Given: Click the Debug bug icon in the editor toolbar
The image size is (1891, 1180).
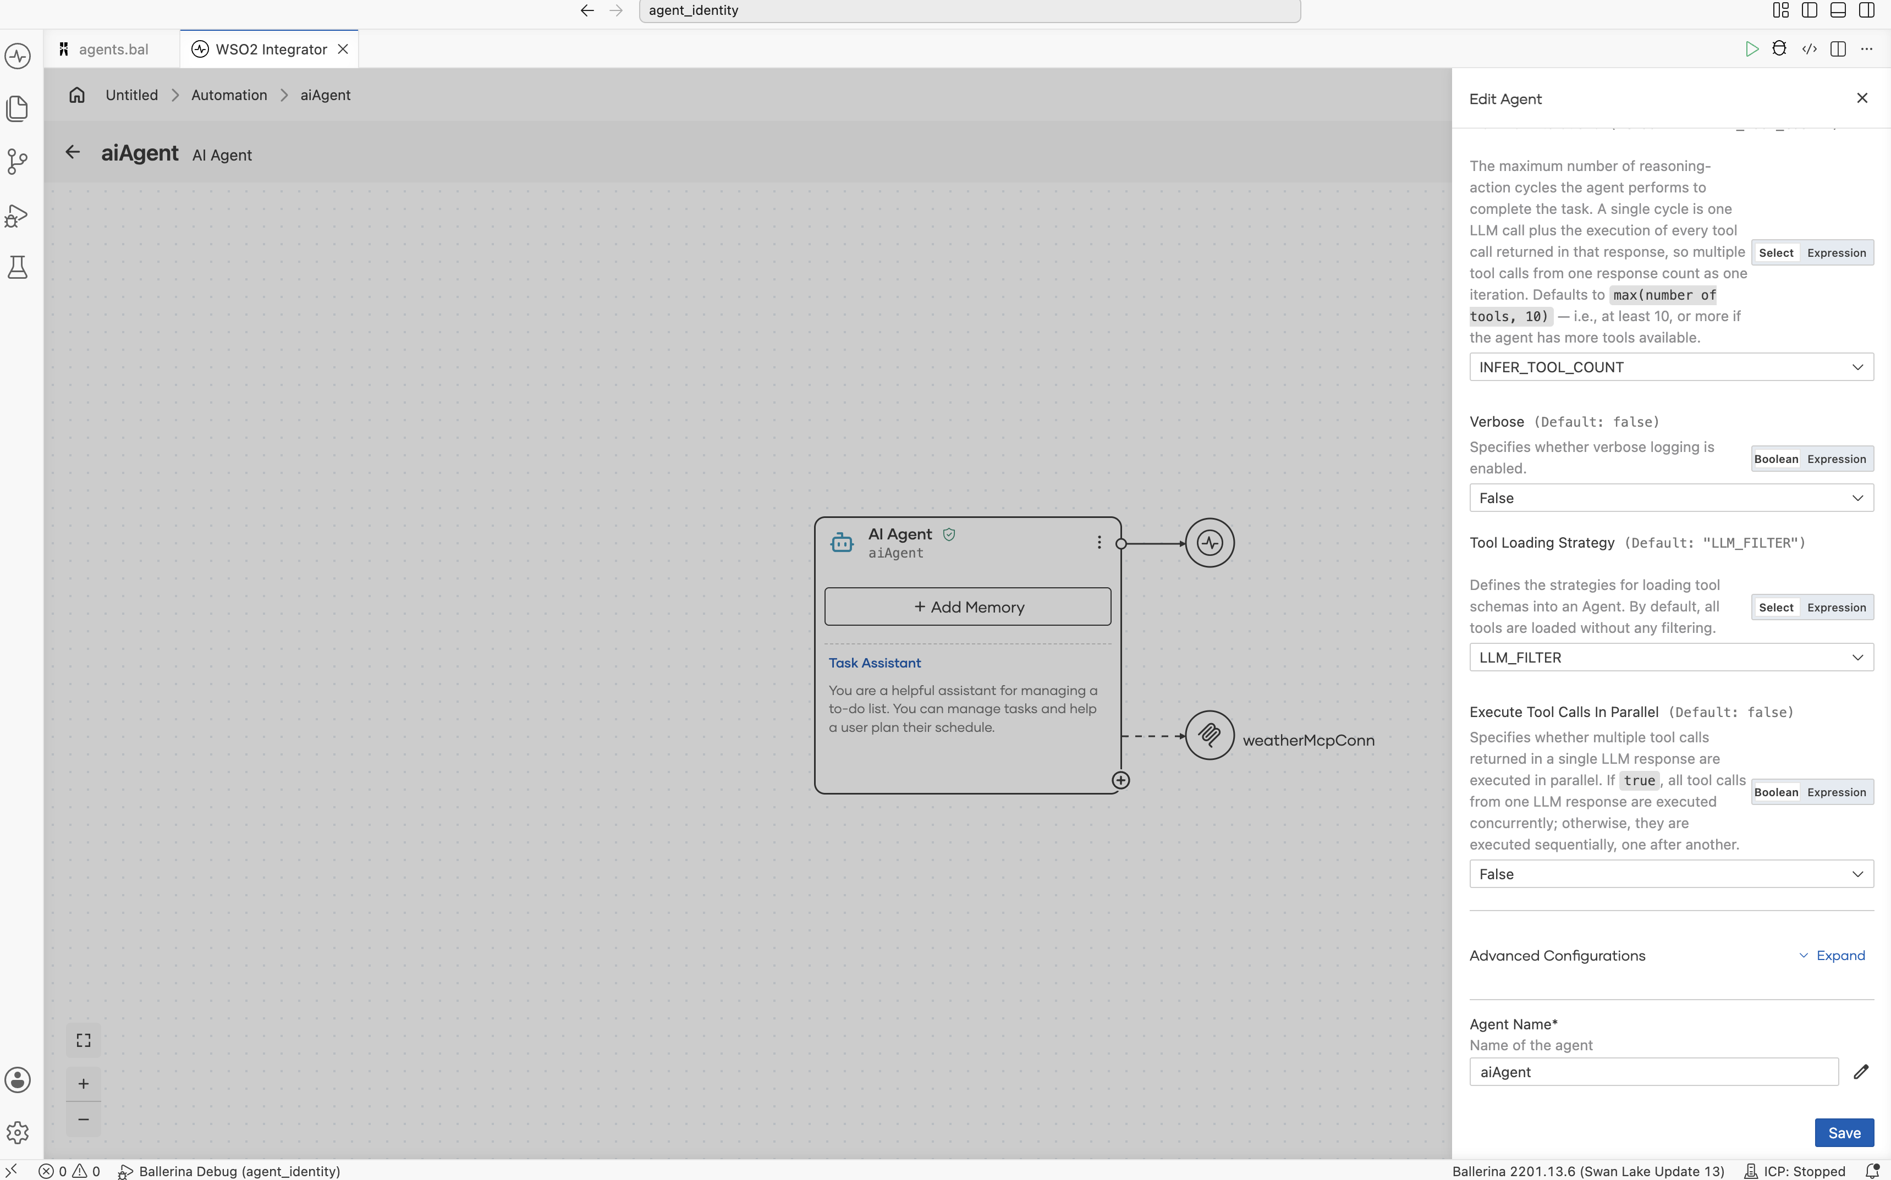Looking at the screenshot, I should click(1779, 49).
